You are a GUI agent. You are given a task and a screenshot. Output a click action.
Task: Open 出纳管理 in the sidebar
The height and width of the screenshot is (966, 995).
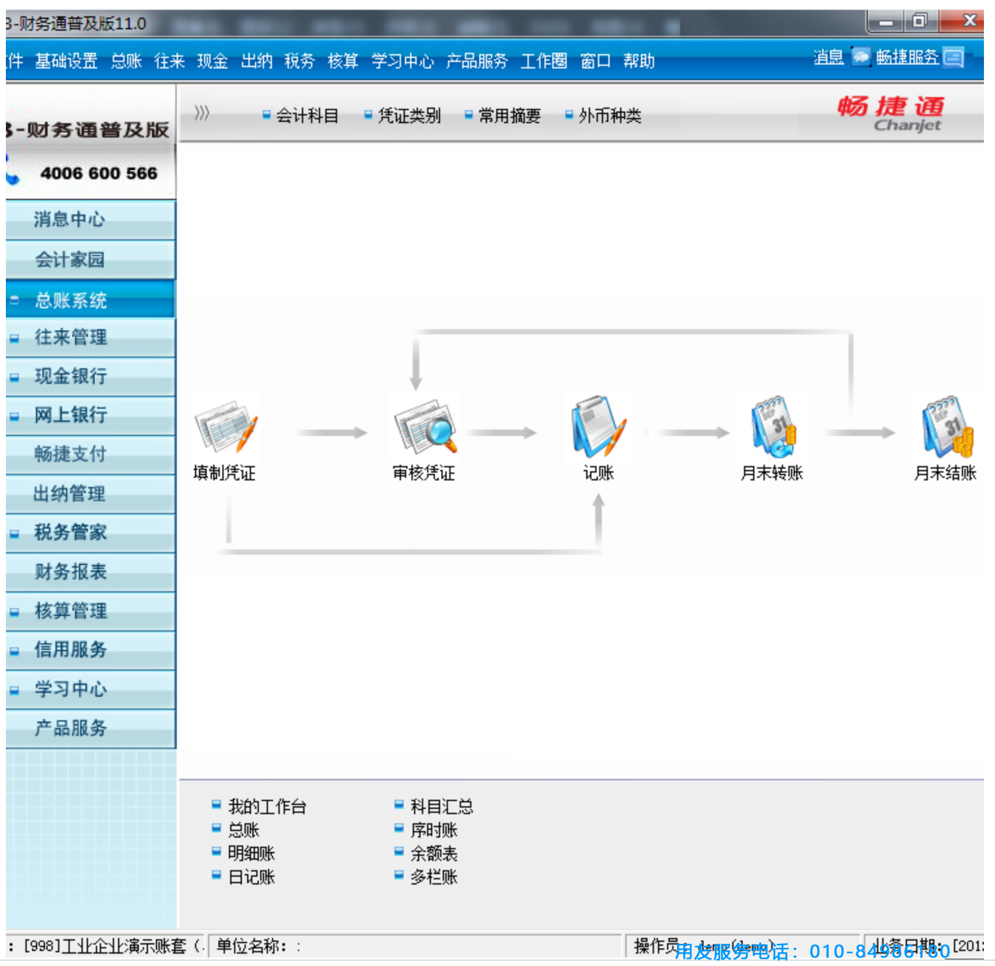pos(91,493)
